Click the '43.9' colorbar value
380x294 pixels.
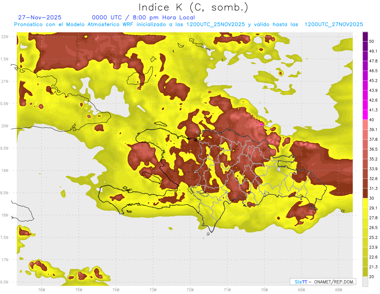[373, 90]
